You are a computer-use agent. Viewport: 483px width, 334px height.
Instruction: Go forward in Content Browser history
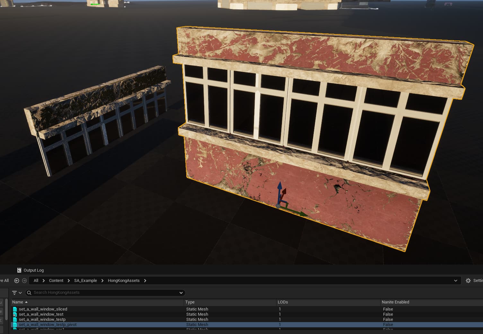(24, 281)
